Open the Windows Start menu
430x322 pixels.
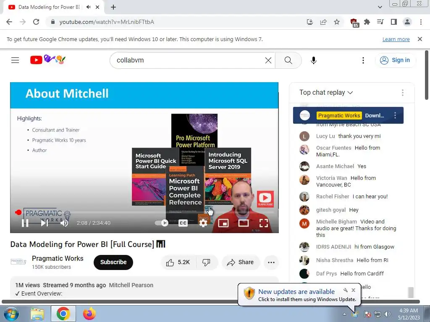click(10, 314)
